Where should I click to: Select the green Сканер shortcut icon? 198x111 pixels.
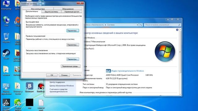[x=18, y=105]
